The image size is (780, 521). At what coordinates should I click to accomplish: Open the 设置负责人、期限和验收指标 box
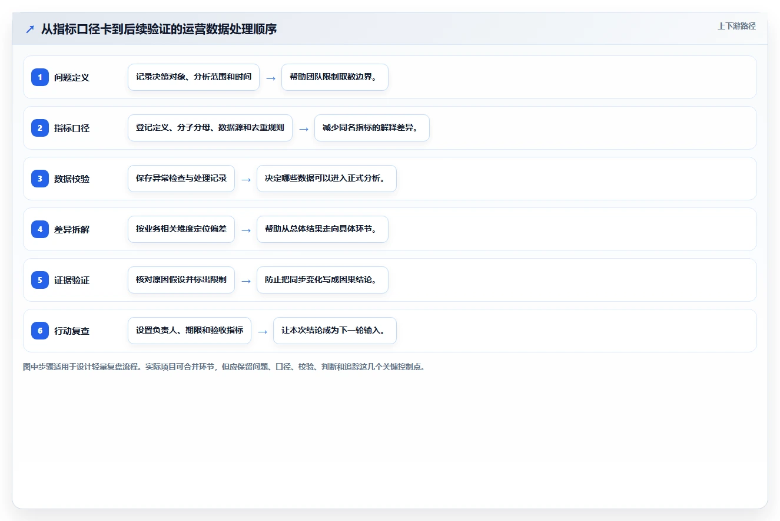[x=190, y=331]
